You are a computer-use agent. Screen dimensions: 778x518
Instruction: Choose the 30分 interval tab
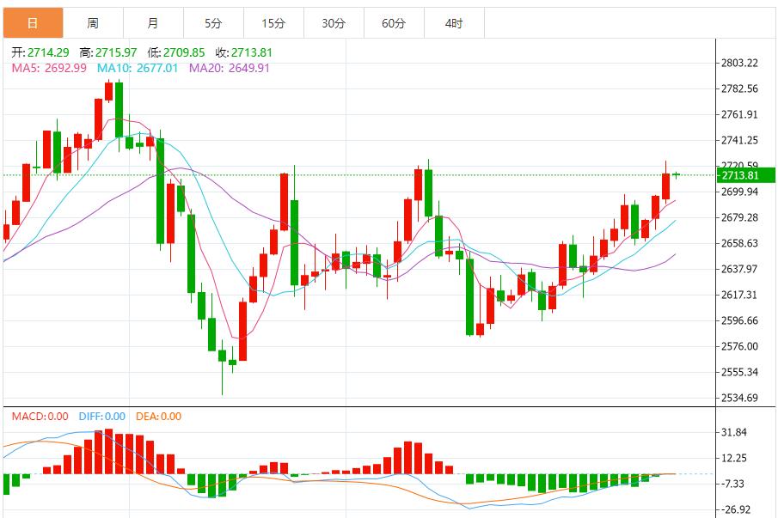click(x=334, y=23)
